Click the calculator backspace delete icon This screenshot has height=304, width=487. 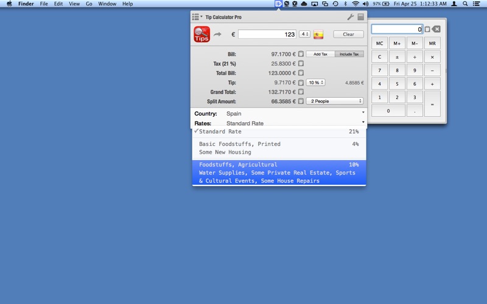point(436,29)
